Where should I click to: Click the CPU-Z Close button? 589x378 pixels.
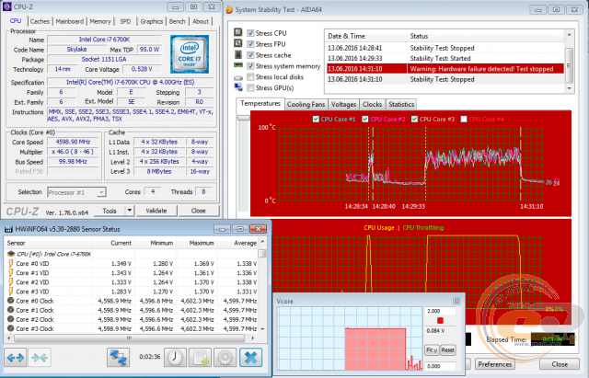tap(199, 211)
